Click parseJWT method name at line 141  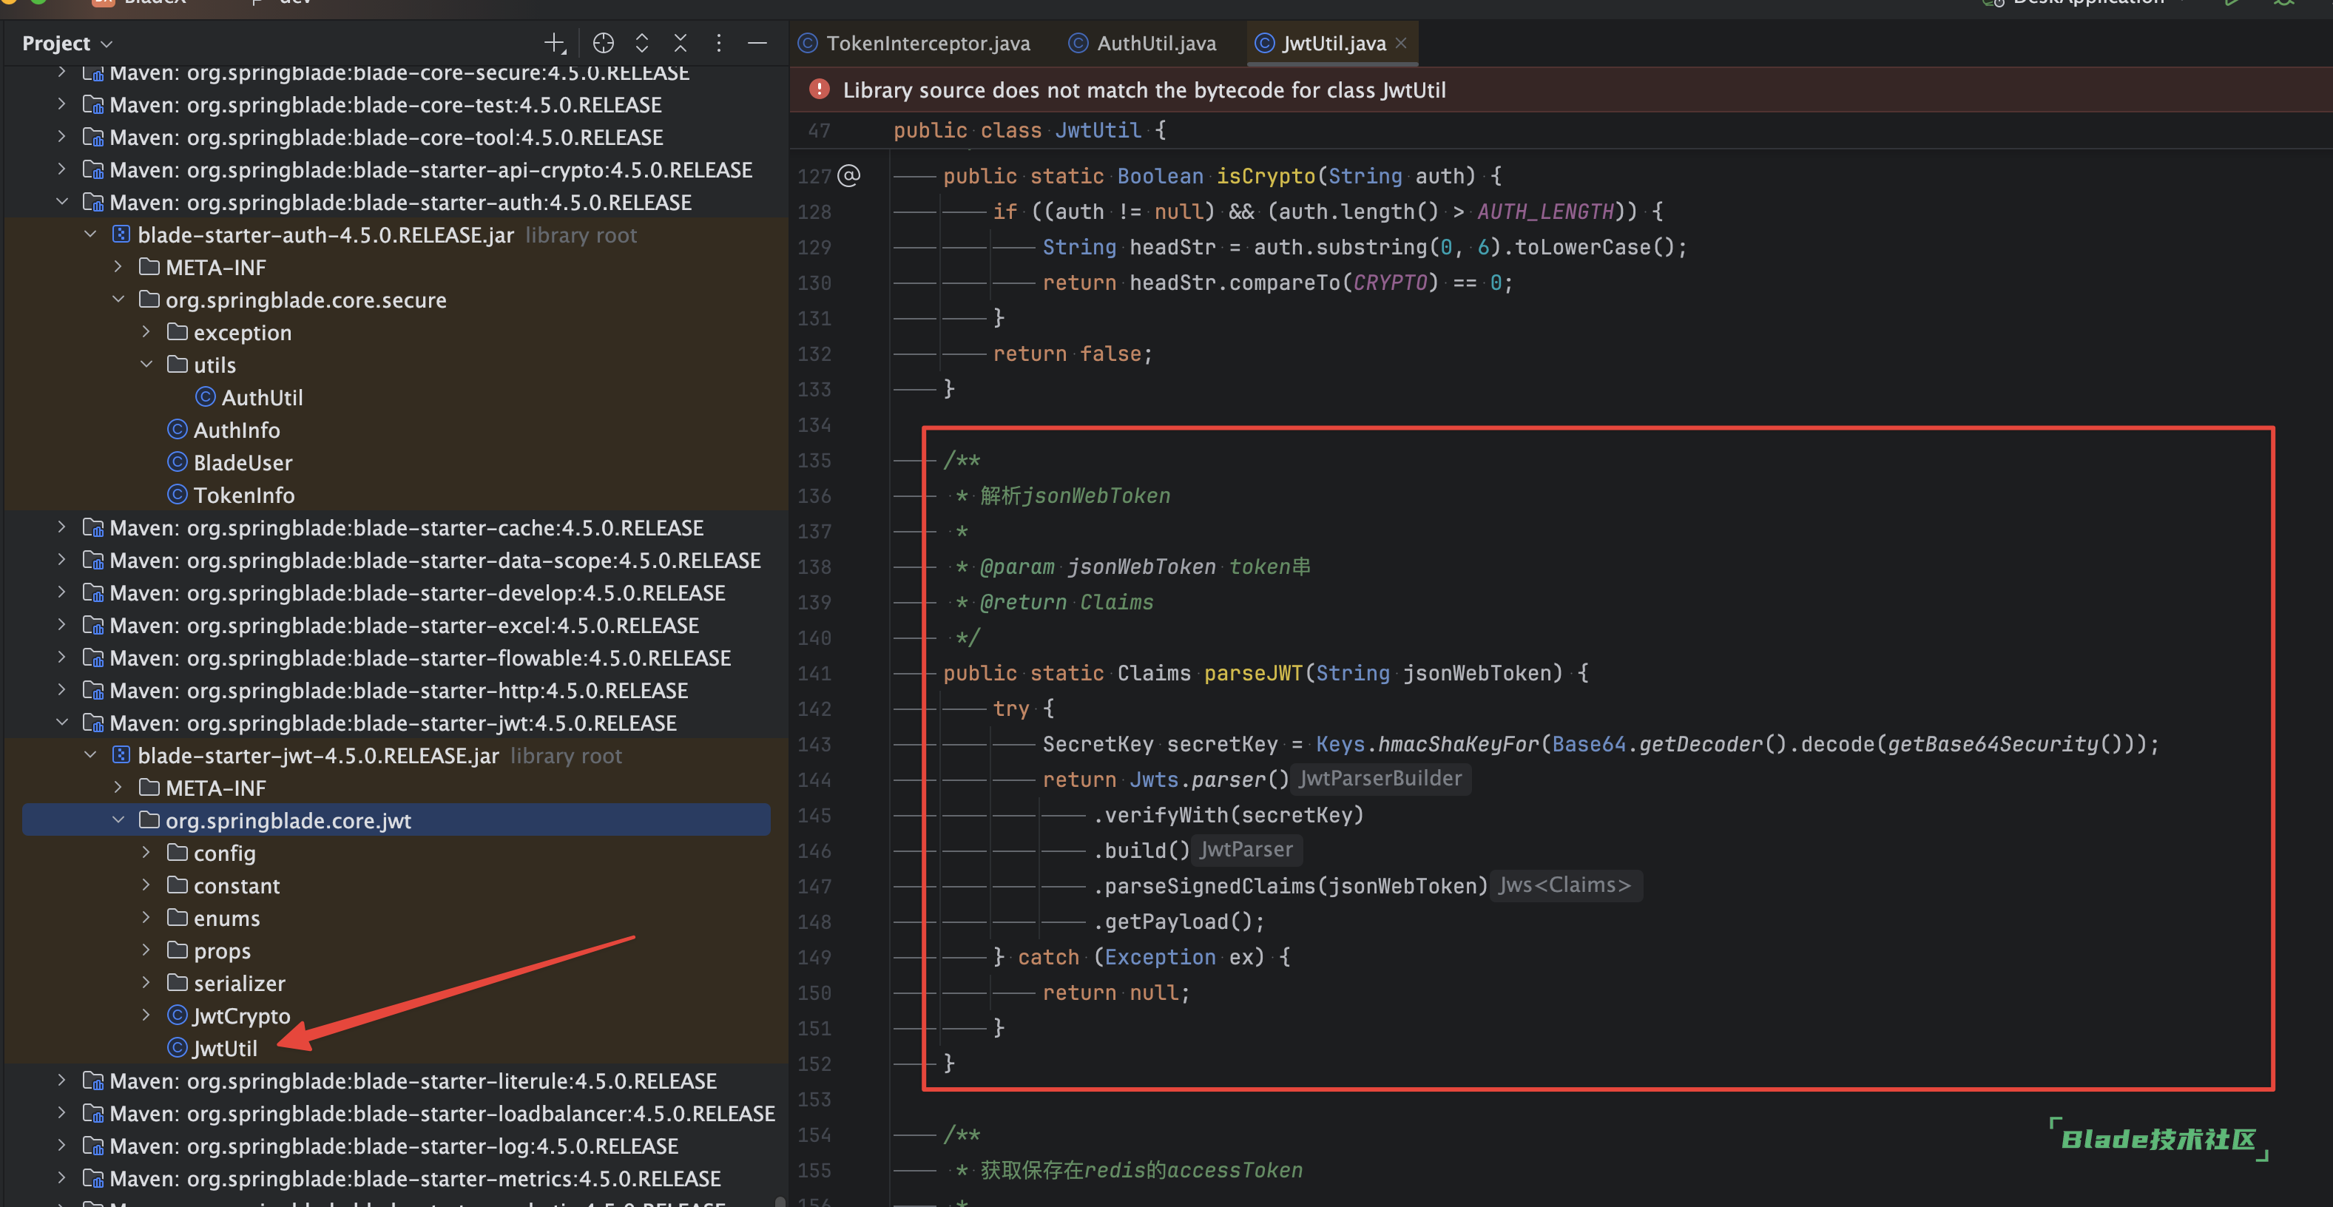click(1252, 673)
